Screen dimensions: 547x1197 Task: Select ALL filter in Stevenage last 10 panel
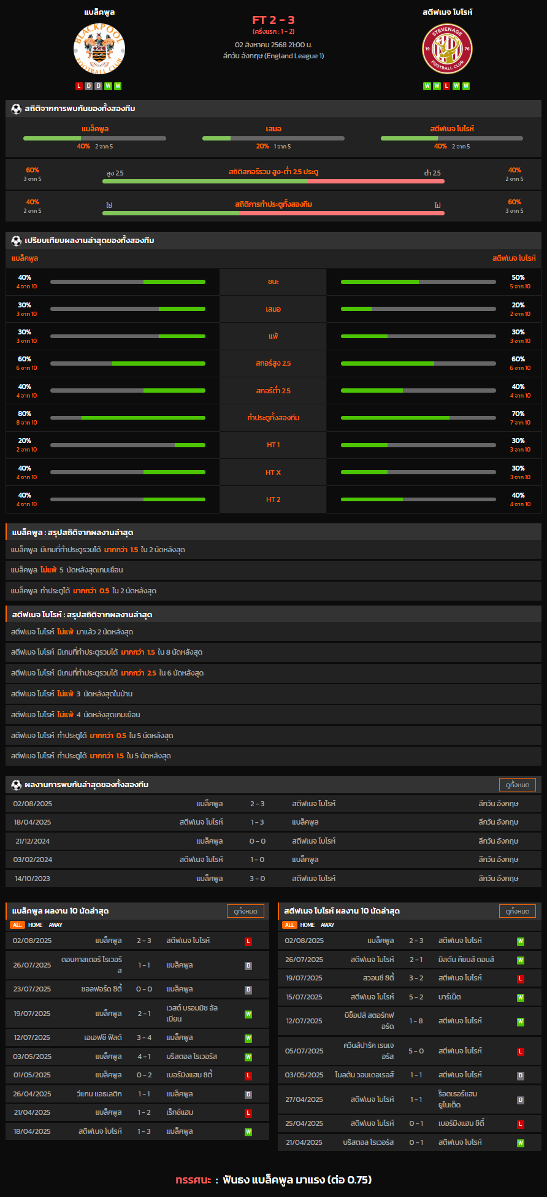(289, 925)
